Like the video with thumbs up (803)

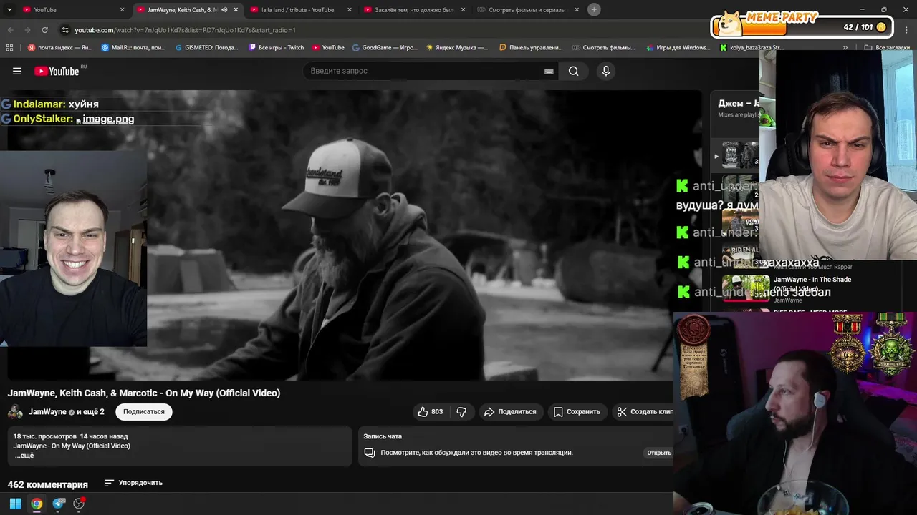coord(430,412)
